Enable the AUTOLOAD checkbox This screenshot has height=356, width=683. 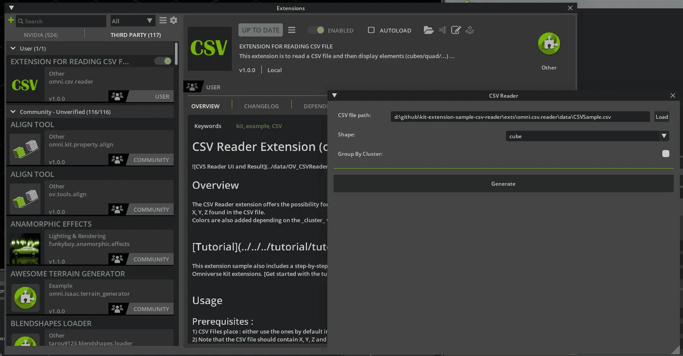point(370,30)
